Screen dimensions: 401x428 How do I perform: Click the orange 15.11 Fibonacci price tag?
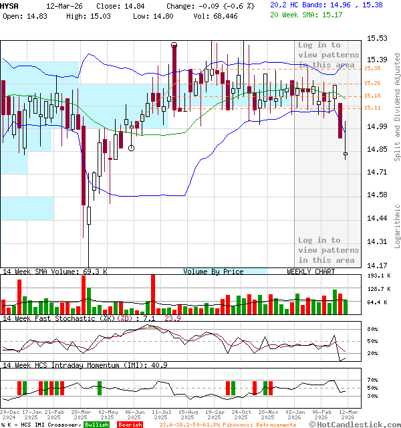pos(372,108)
